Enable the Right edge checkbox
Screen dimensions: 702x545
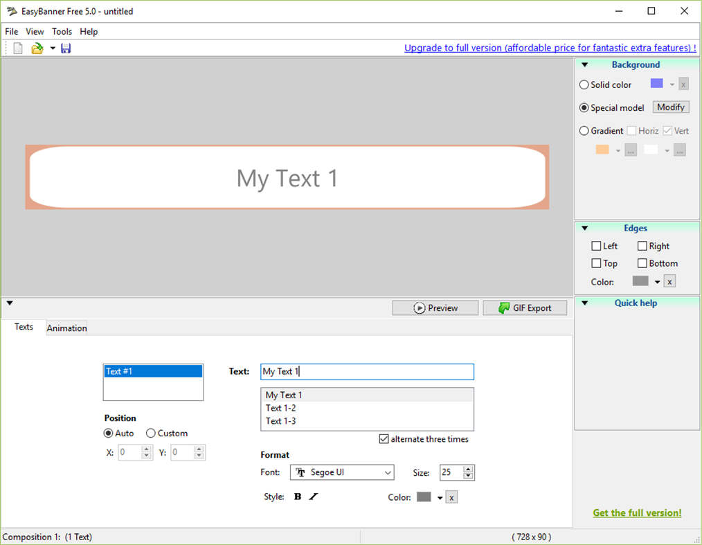(642, 246)
